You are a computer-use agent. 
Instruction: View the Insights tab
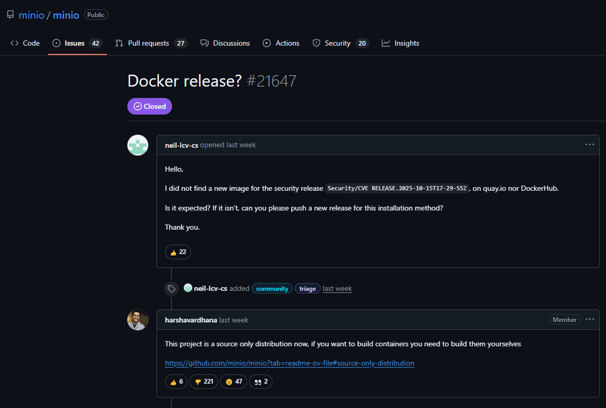pyautogui.click(x=400, y=43)
